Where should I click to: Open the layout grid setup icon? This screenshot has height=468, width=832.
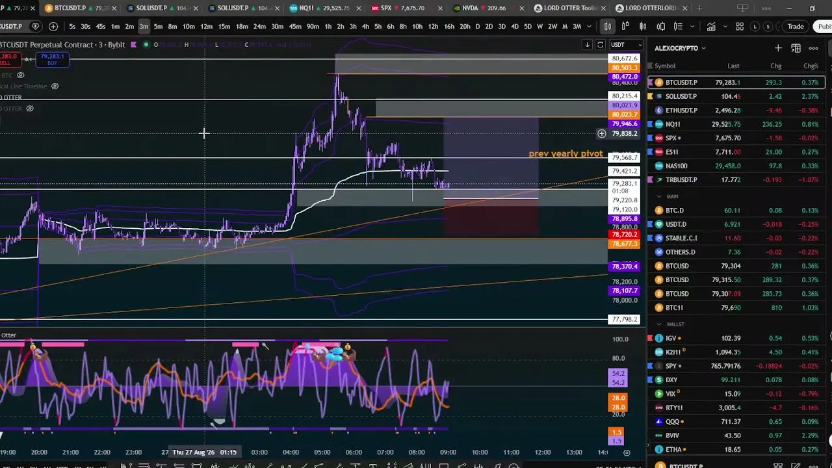[739, 27]
